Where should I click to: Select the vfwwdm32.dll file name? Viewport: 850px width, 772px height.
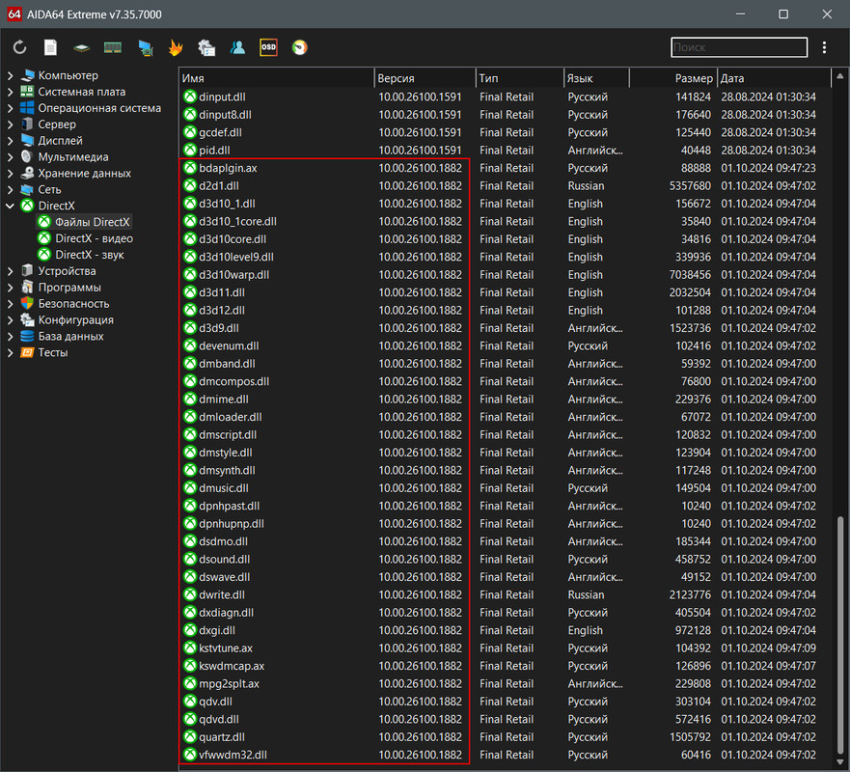(233, 755)
